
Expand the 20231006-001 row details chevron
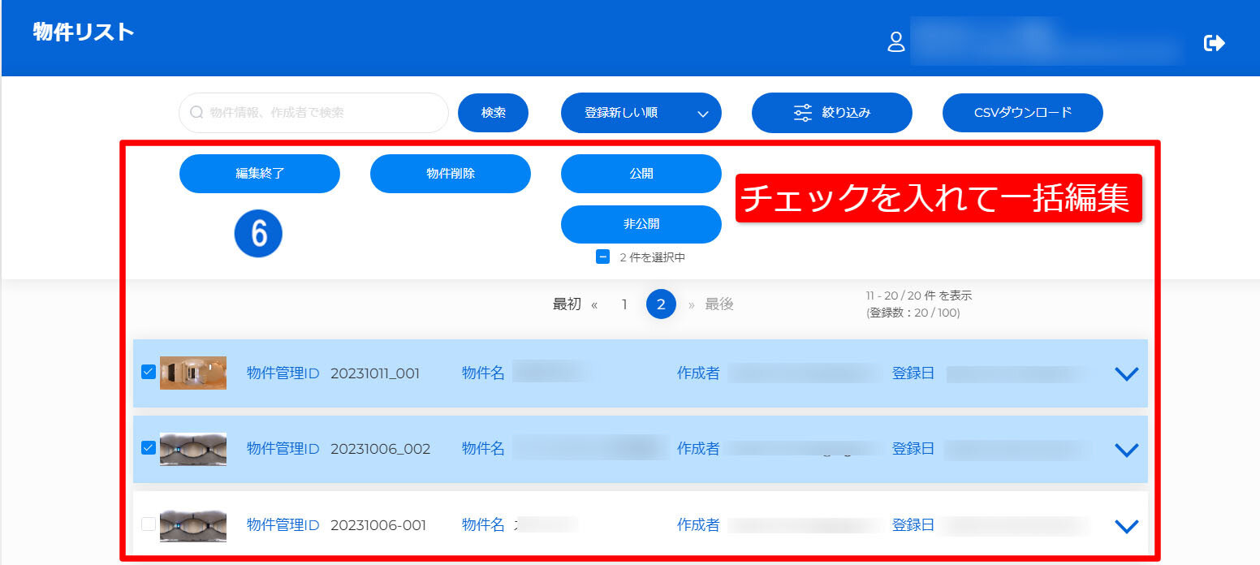pos(1126,526)
